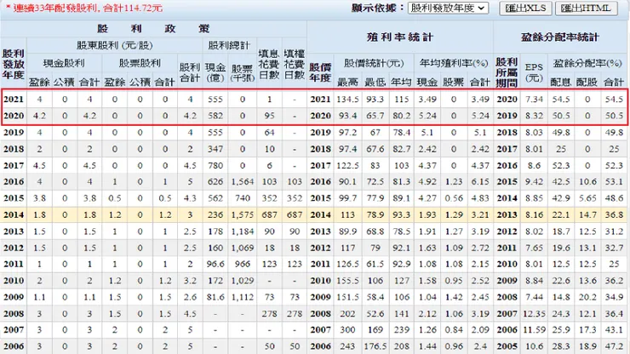Click cash total 81.6 in the 2009 row
The image size is (630, 354).
point(215,297)
